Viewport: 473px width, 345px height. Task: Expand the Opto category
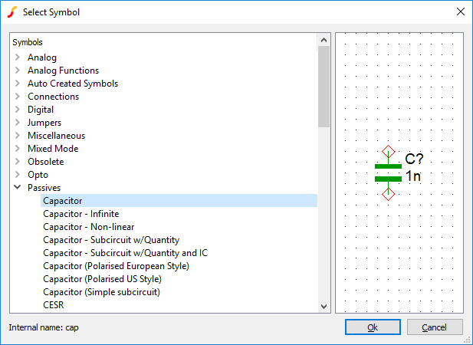18,175
